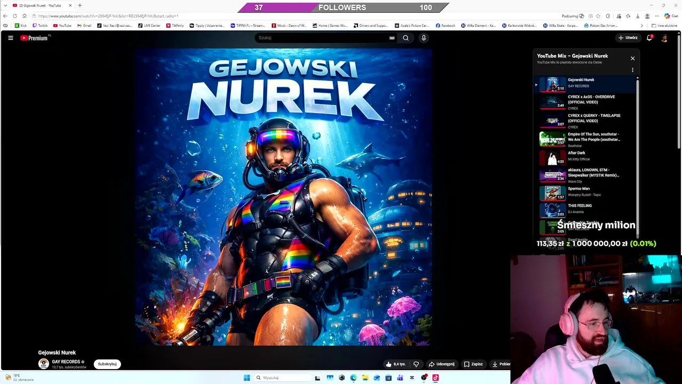Download the video with Pobierz
Screen dimensions: 682x384
point(501,364)
